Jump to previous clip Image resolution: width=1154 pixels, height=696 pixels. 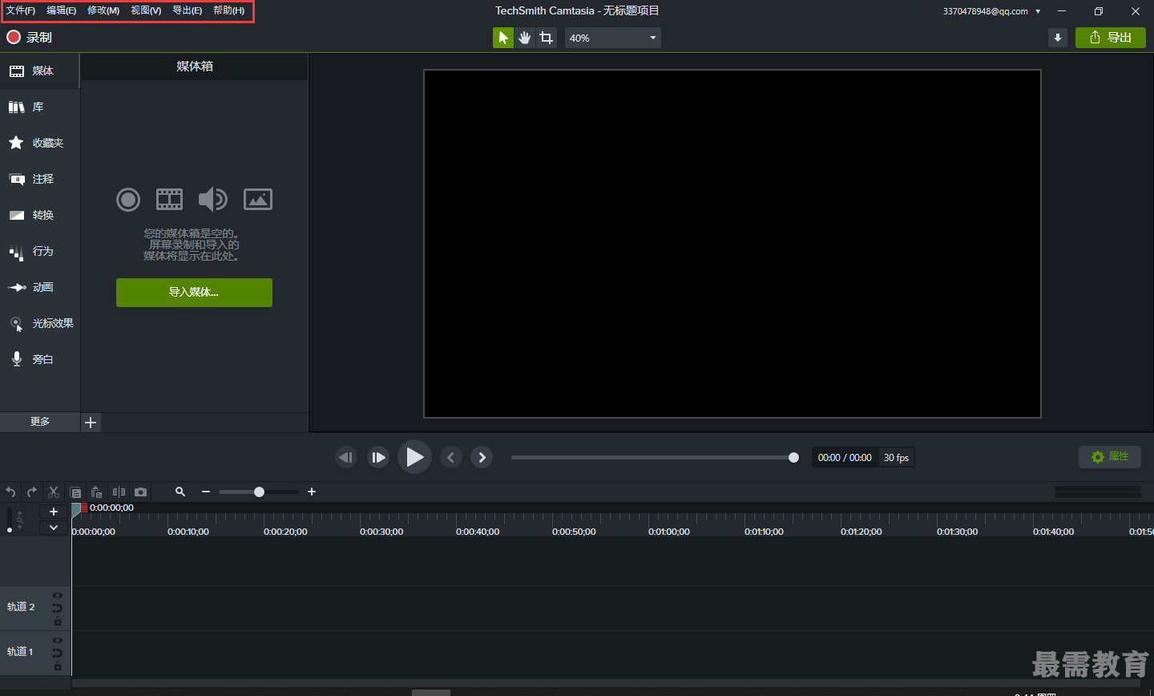click(451, 457)
